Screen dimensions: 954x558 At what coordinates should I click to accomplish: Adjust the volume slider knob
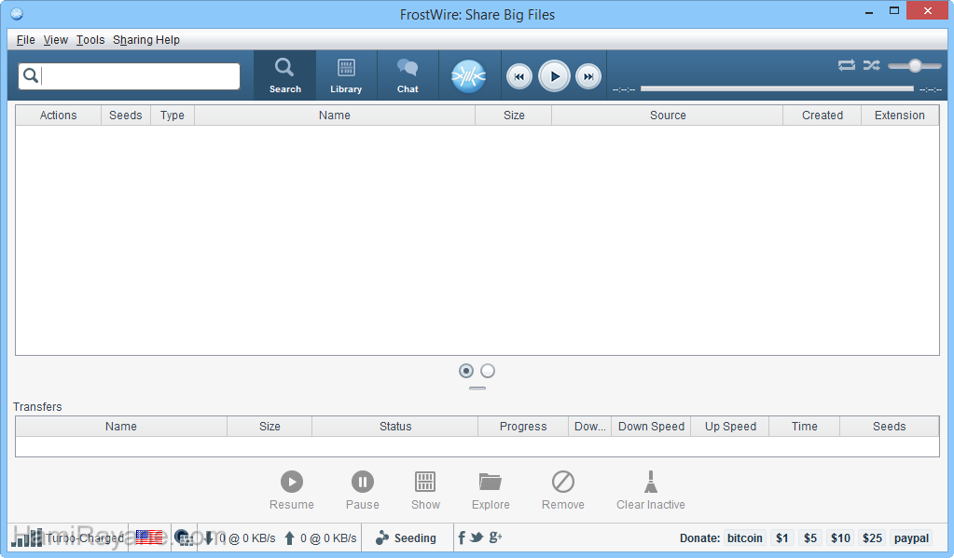[915, 65]
